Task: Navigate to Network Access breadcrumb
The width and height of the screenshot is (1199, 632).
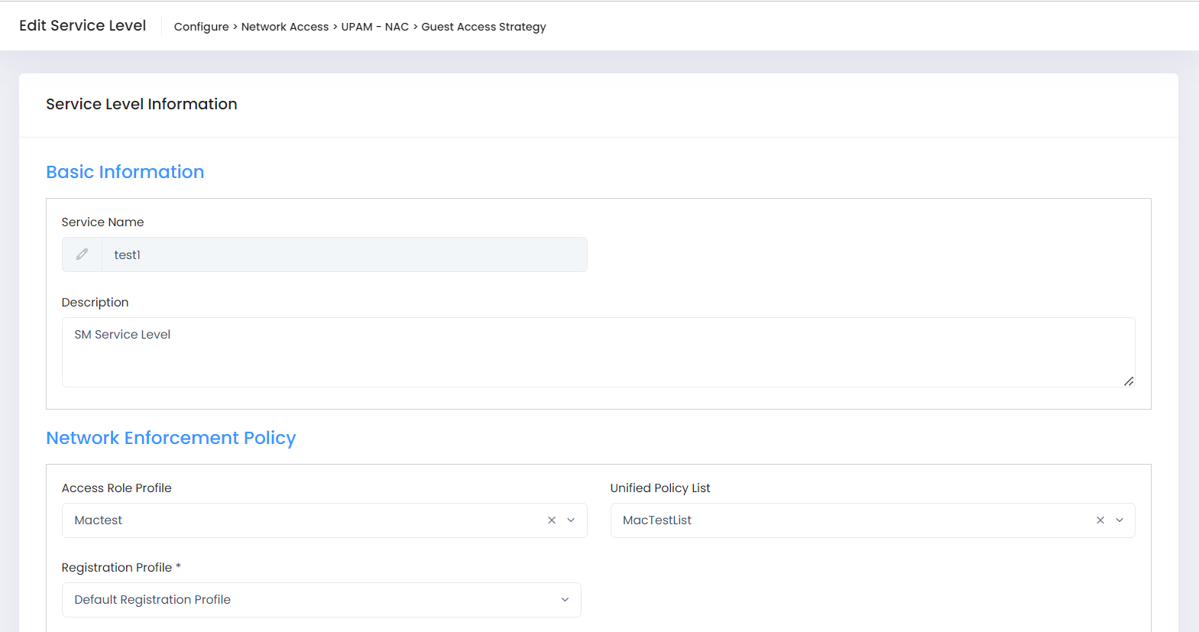Action: click(x=284, y=27)
